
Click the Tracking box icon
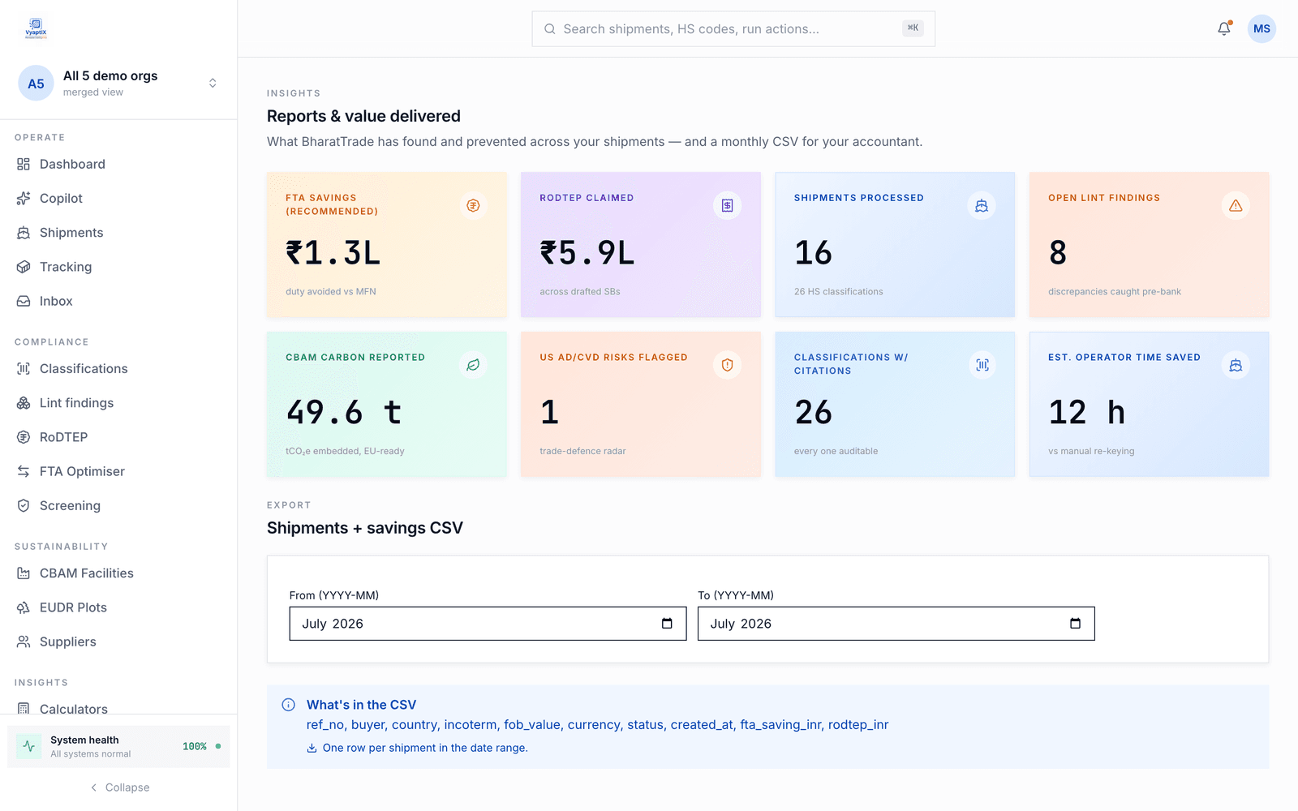pos(24,267)
